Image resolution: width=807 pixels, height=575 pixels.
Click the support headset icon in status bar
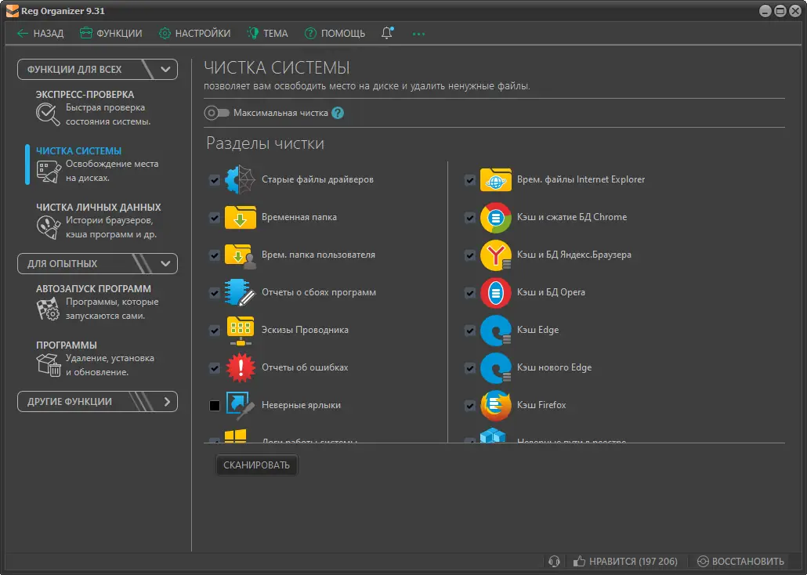554,561
